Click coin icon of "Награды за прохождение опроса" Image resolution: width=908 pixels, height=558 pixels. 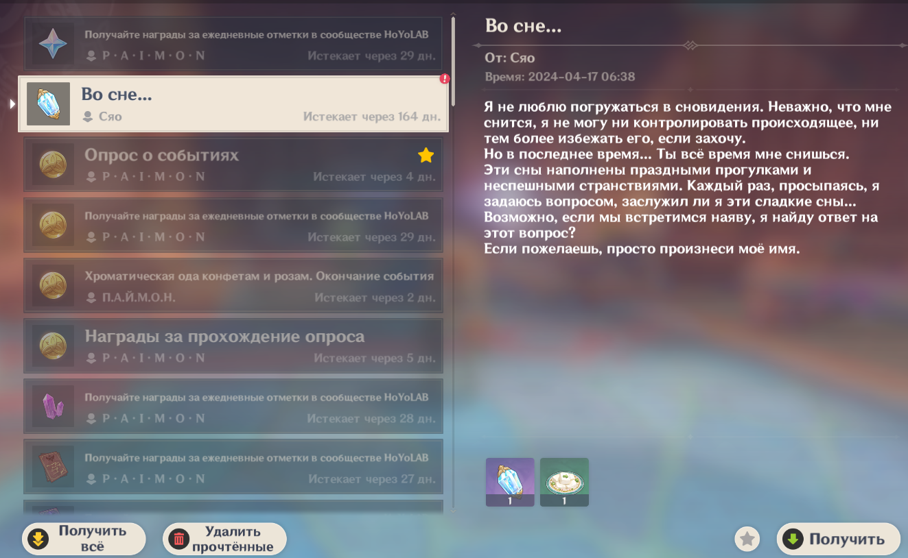(53, 345)
